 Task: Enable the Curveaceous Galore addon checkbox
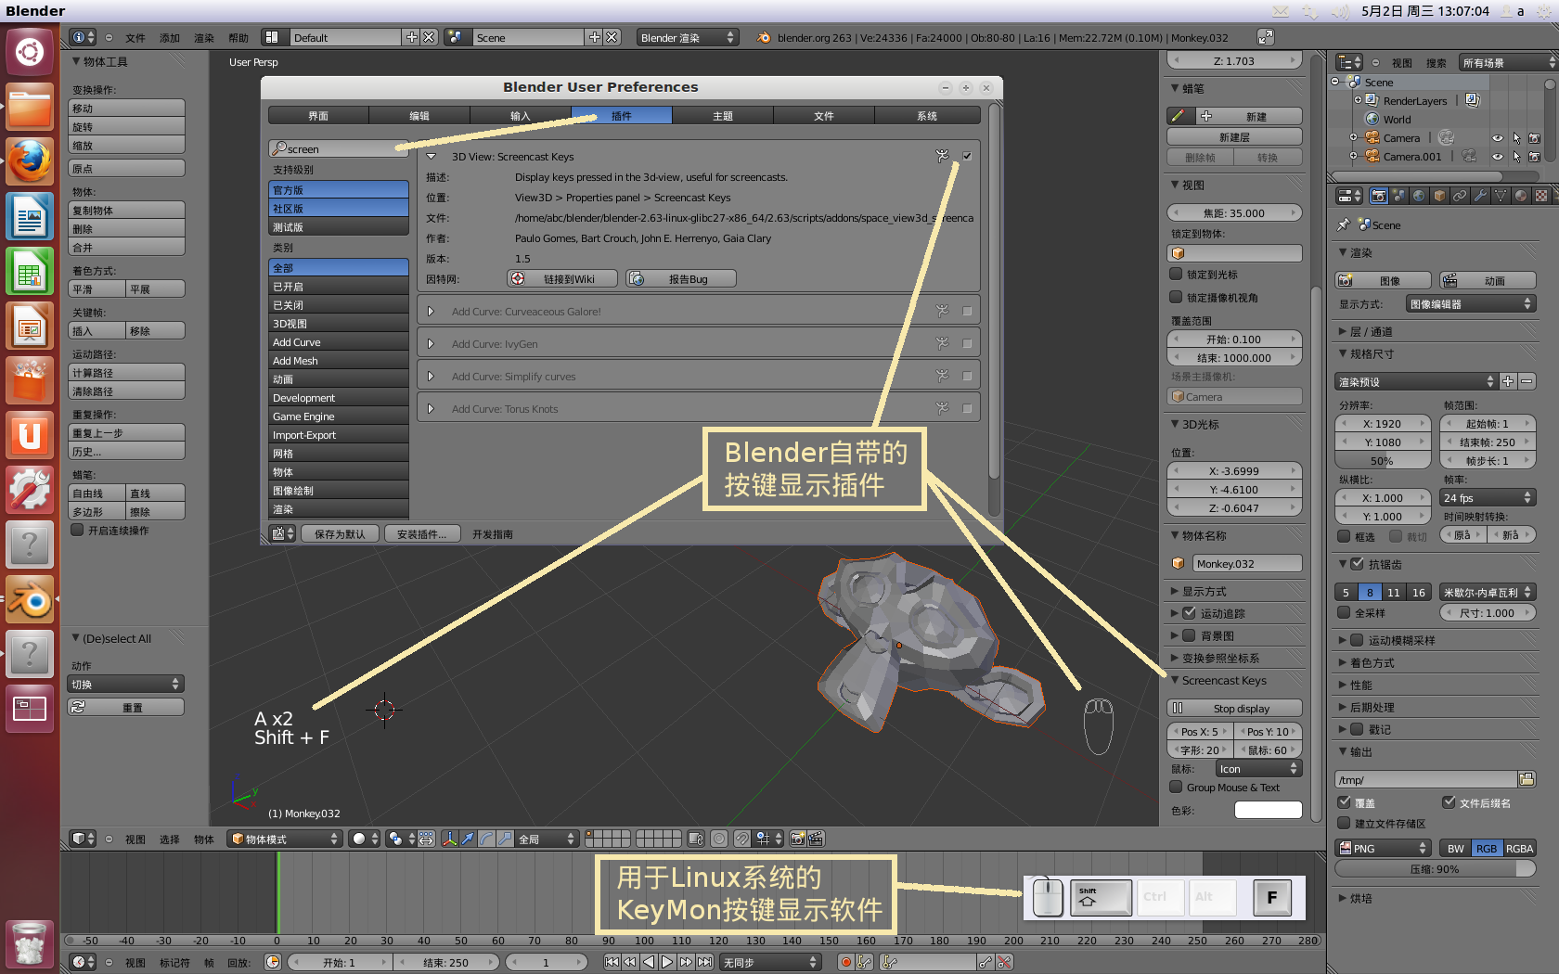(967, 311)
